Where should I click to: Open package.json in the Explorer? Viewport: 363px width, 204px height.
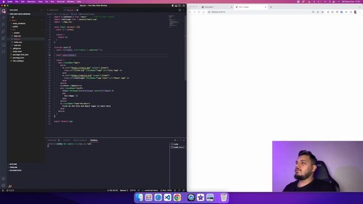[x=18, y=58]
